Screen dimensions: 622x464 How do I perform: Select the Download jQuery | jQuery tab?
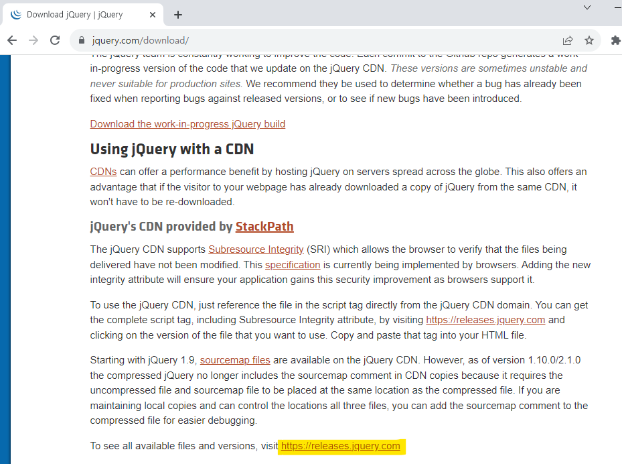(82, 15)
